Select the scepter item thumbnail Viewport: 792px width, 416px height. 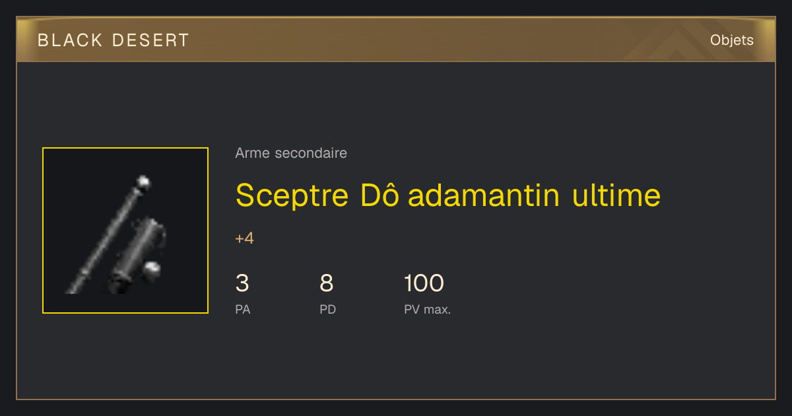click(125, 230)
